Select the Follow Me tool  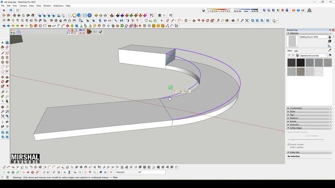point(7,81)
